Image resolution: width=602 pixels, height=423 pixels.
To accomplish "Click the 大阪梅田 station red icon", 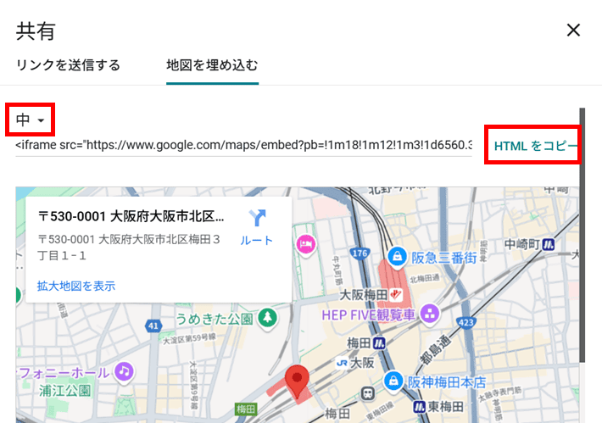I will click(392, 295).
